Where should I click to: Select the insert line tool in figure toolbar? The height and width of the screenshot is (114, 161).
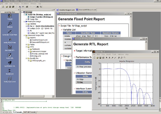[115, 58]
